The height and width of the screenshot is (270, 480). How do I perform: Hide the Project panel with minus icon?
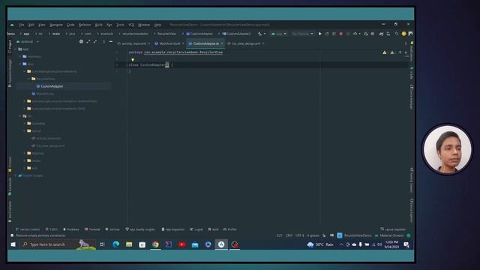point(111,42)
